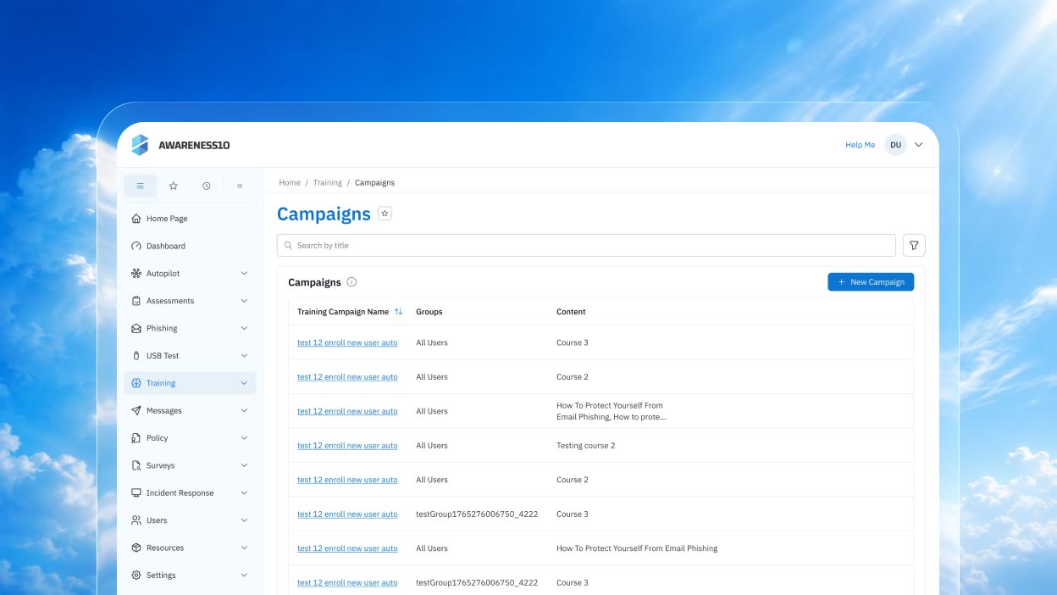Screen dimensions: 1057x595
Task: Switch to the favorites star sidebar tab
Action: point(174,186)
